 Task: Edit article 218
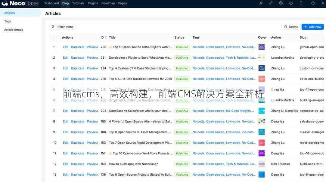(x=65, y=79)
